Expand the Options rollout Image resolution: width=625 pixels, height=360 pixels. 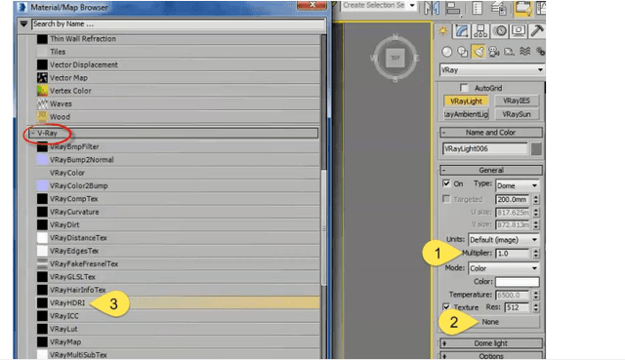click(x=490, y=355)
